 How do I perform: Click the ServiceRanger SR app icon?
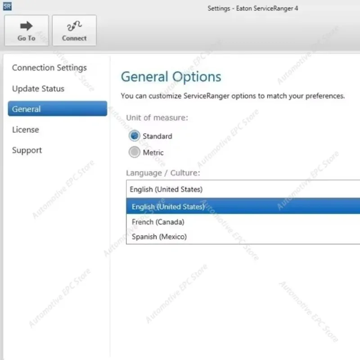[x=7, y=6]
